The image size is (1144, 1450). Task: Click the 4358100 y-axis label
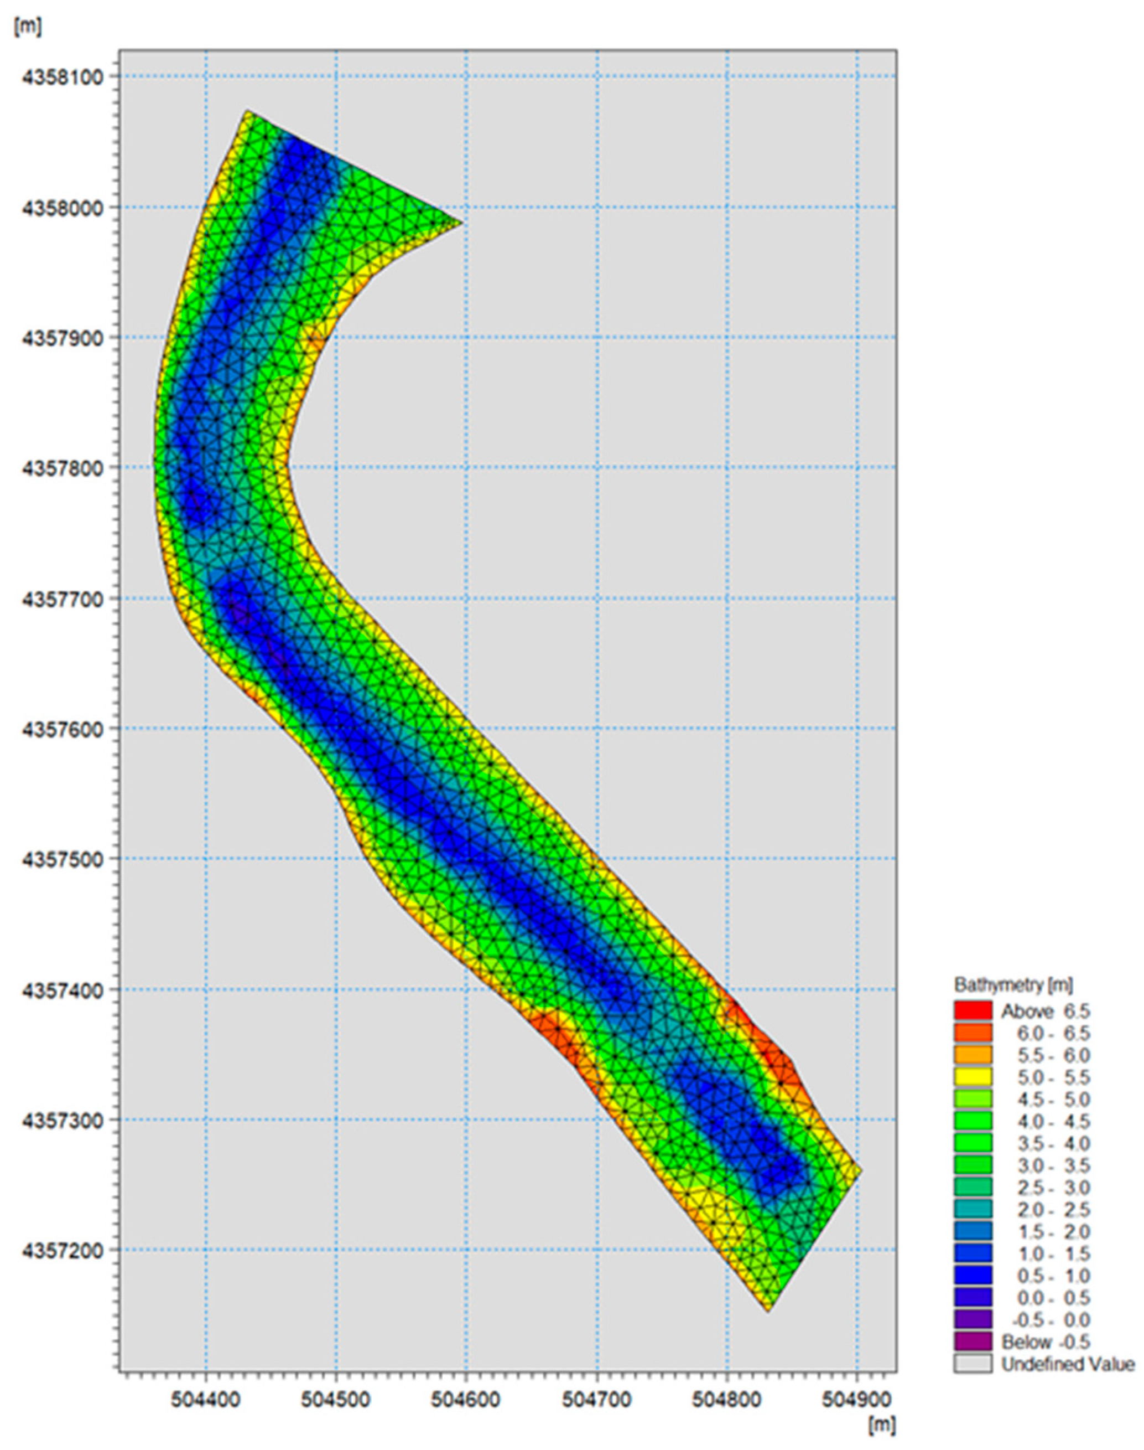click(x=63, y=76)
